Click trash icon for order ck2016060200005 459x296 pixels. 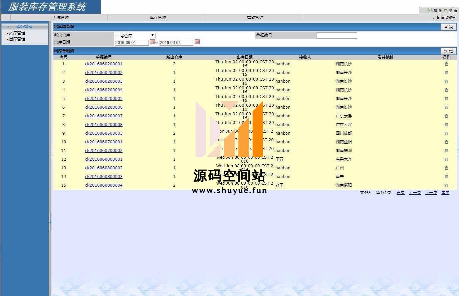pyautogui.click(x=446, y=99)
